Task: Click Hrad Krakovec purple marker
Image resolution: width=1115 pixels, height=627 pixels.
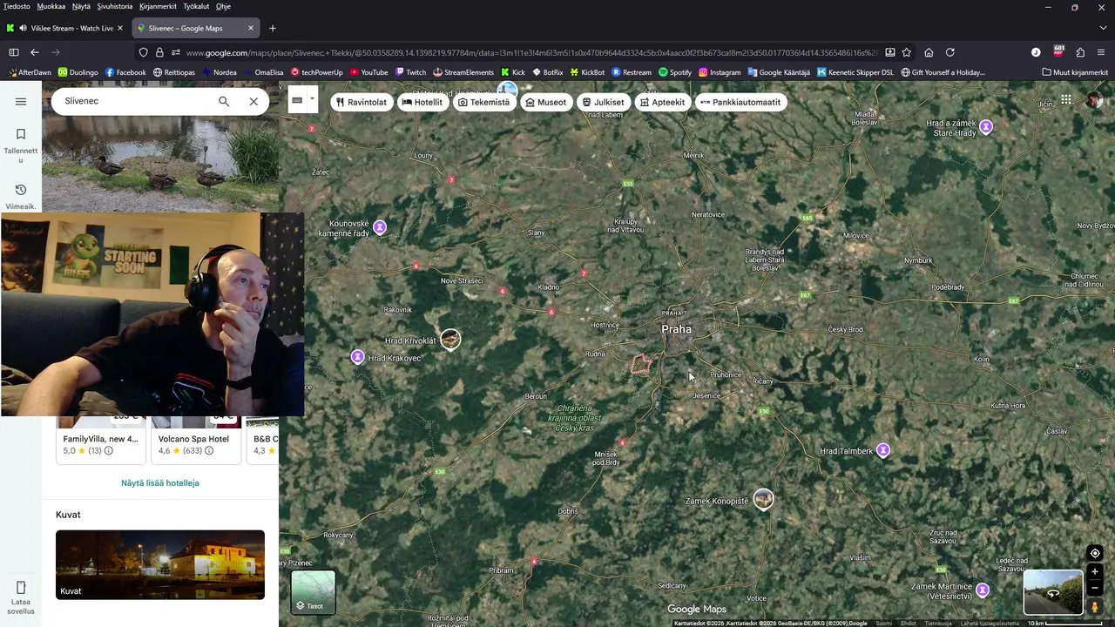Action: pyautogui.click(x=357, y=357)
